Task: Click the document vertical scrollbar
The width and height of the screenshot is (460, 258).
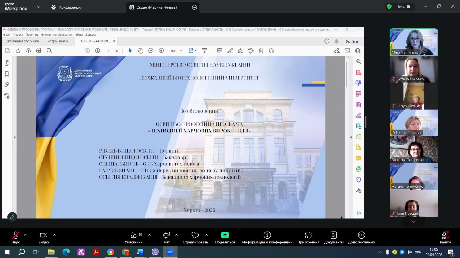Action: click(x=347, y=137)
